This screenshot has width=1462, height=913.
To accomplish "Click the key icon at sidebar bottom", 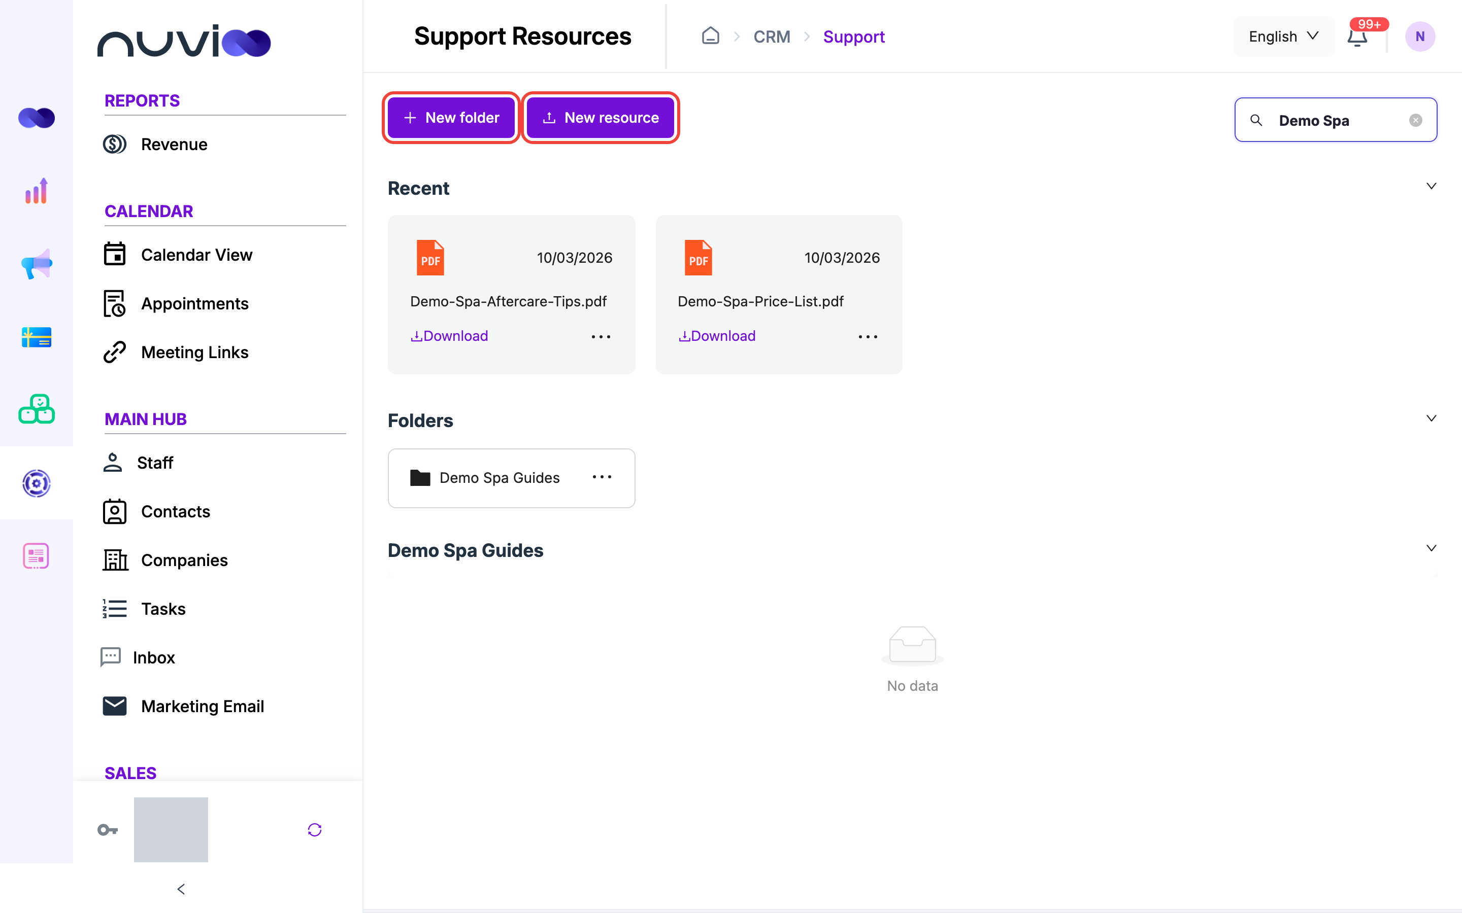I will coord(108,830).
